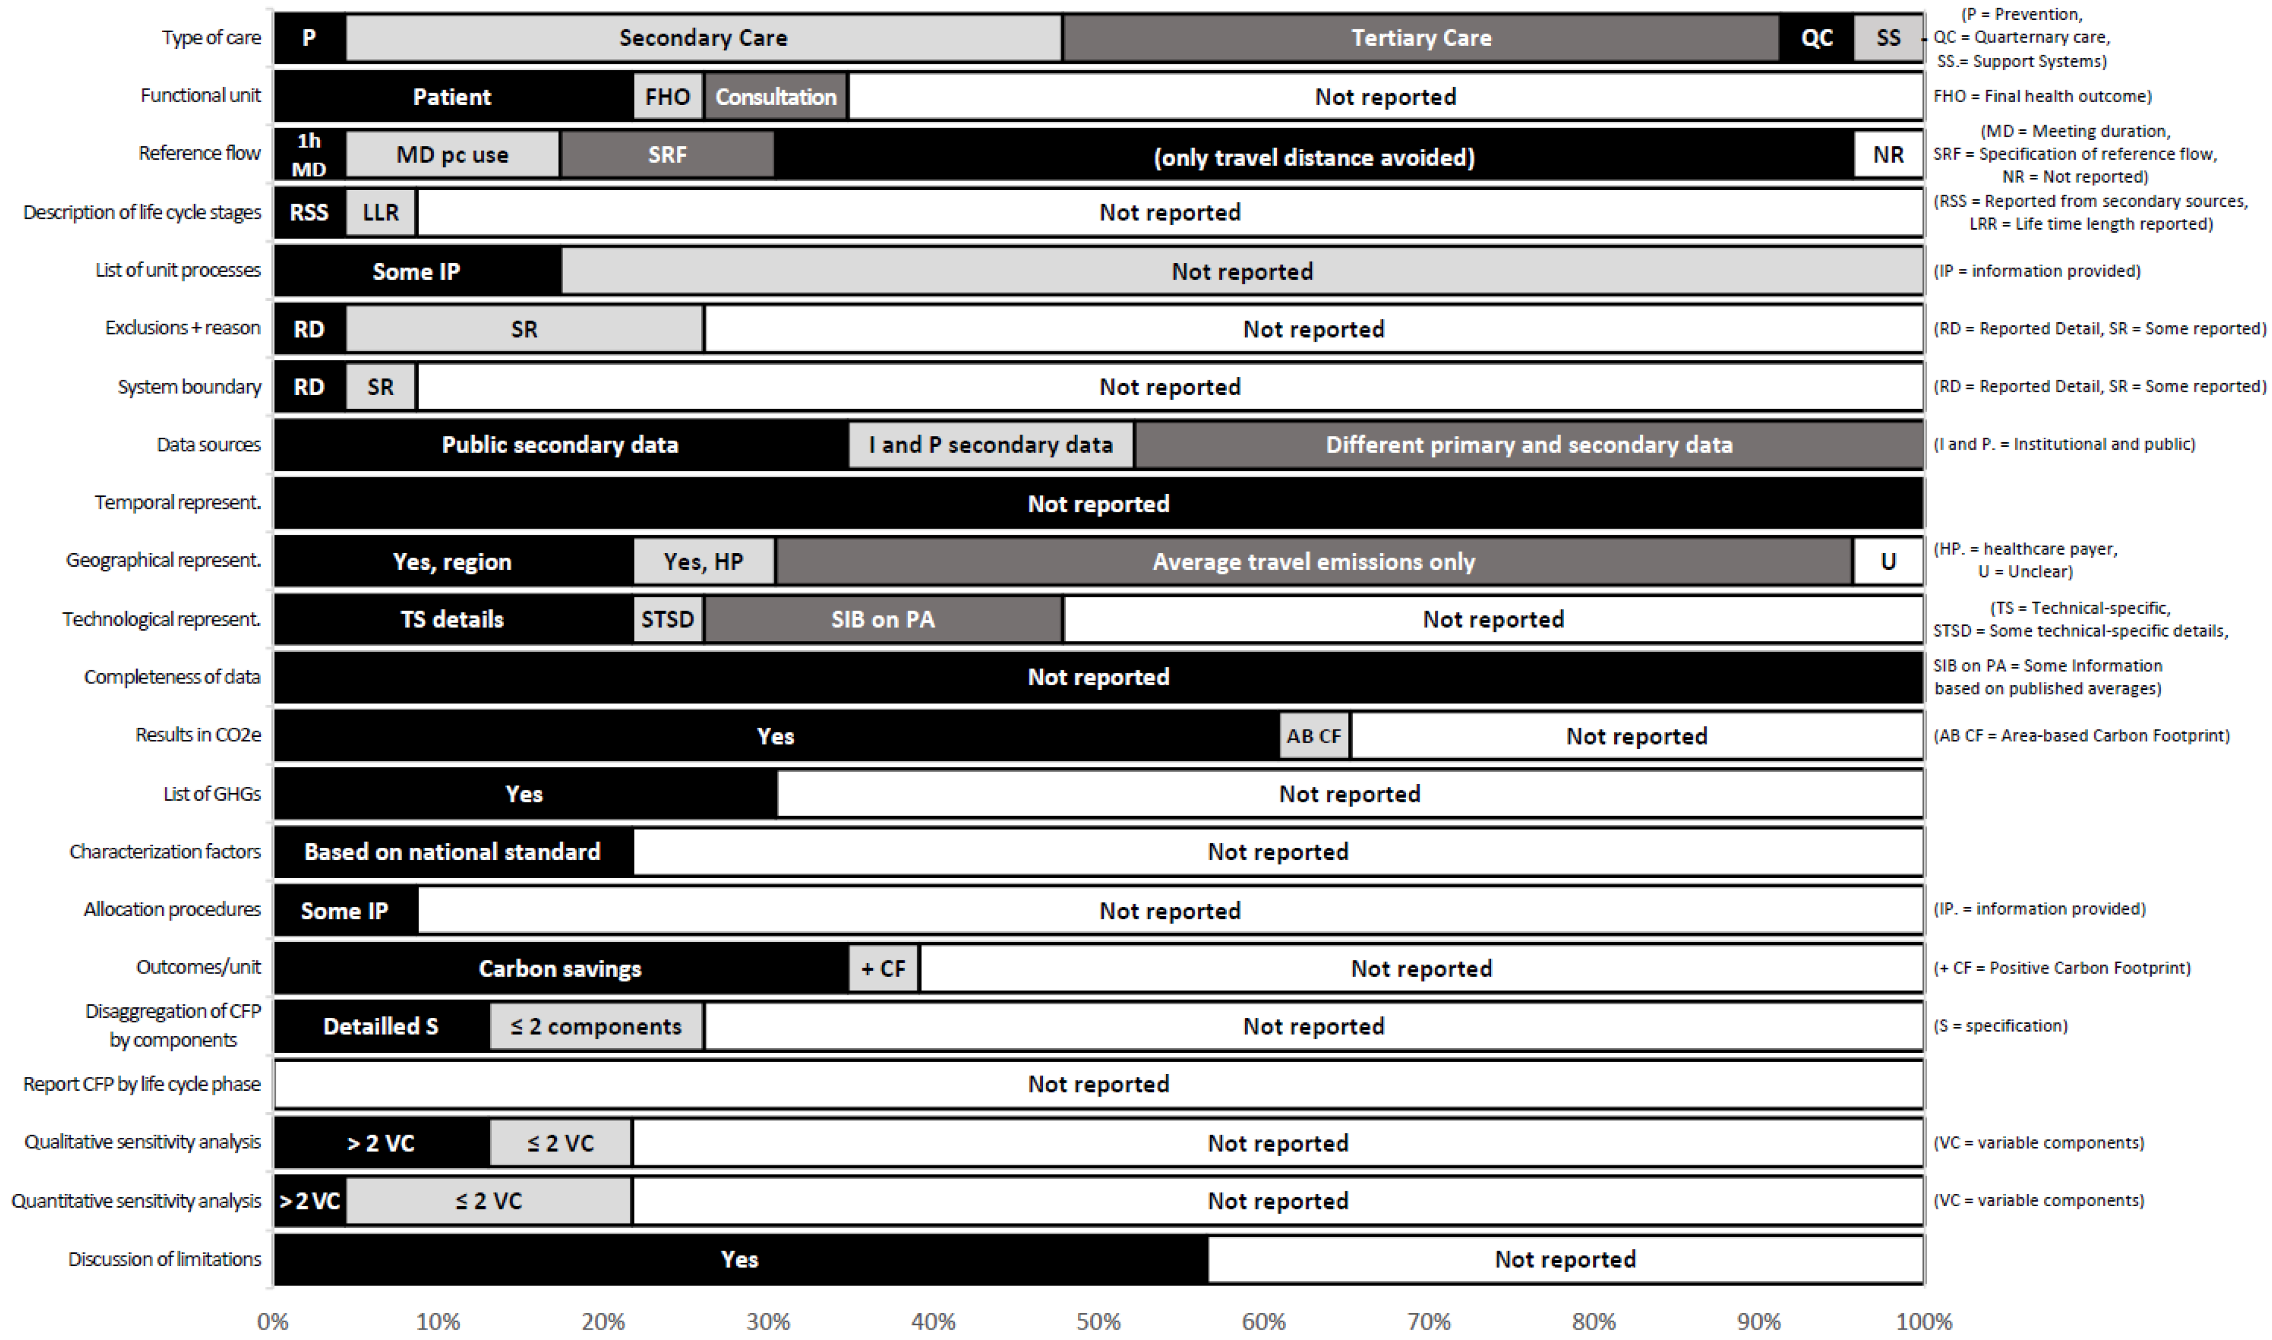This screenshot has height=1340, width=2272.
Task: Click the 'SRF' reference flow segment
Action: click(x=667, y=155)
